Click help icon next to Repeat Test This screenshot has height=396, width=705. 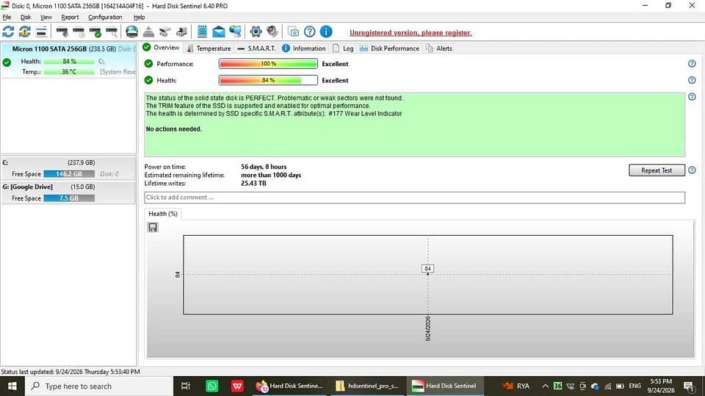coord(692,170)
